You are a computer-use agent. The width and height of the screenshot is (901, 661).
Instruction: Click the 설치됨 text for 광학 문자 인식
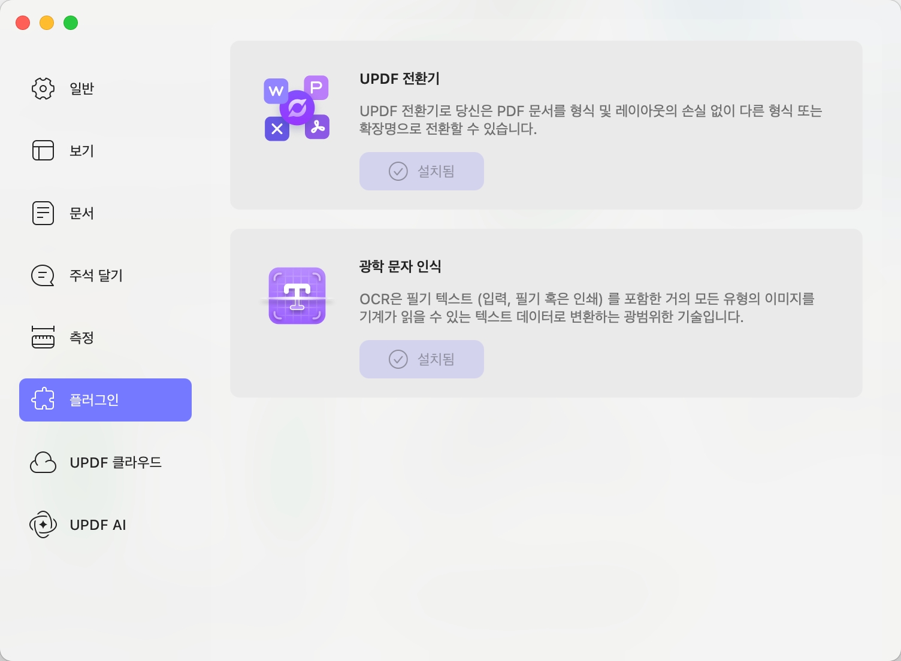[x=436, y=359]
